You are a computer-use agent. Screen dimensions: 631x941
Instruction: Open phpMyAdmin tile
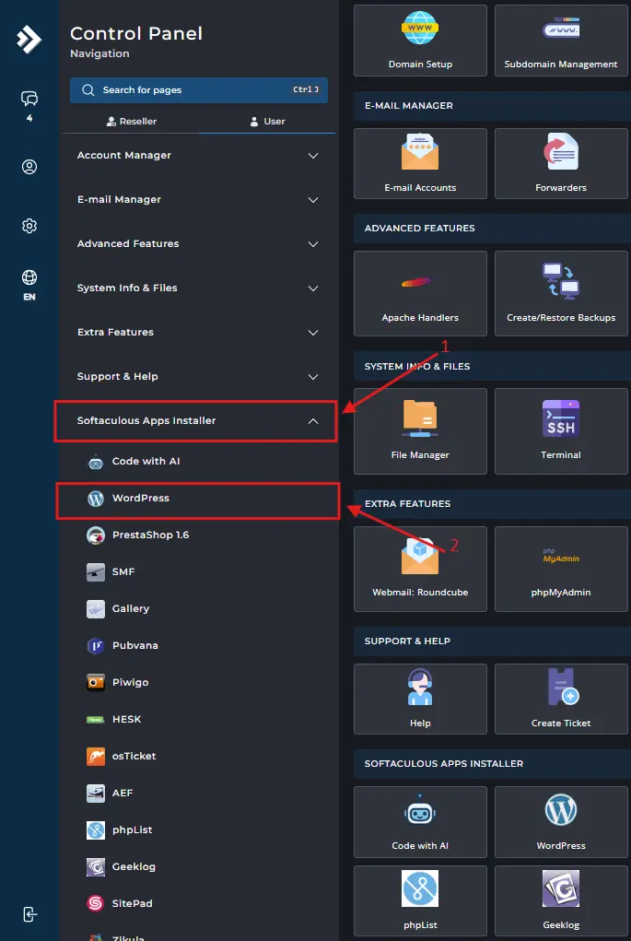tap(561, 569)
